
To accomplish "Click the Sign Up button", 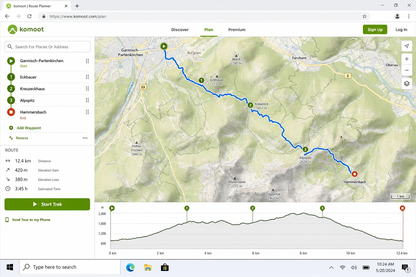I will tap(375, 29).
